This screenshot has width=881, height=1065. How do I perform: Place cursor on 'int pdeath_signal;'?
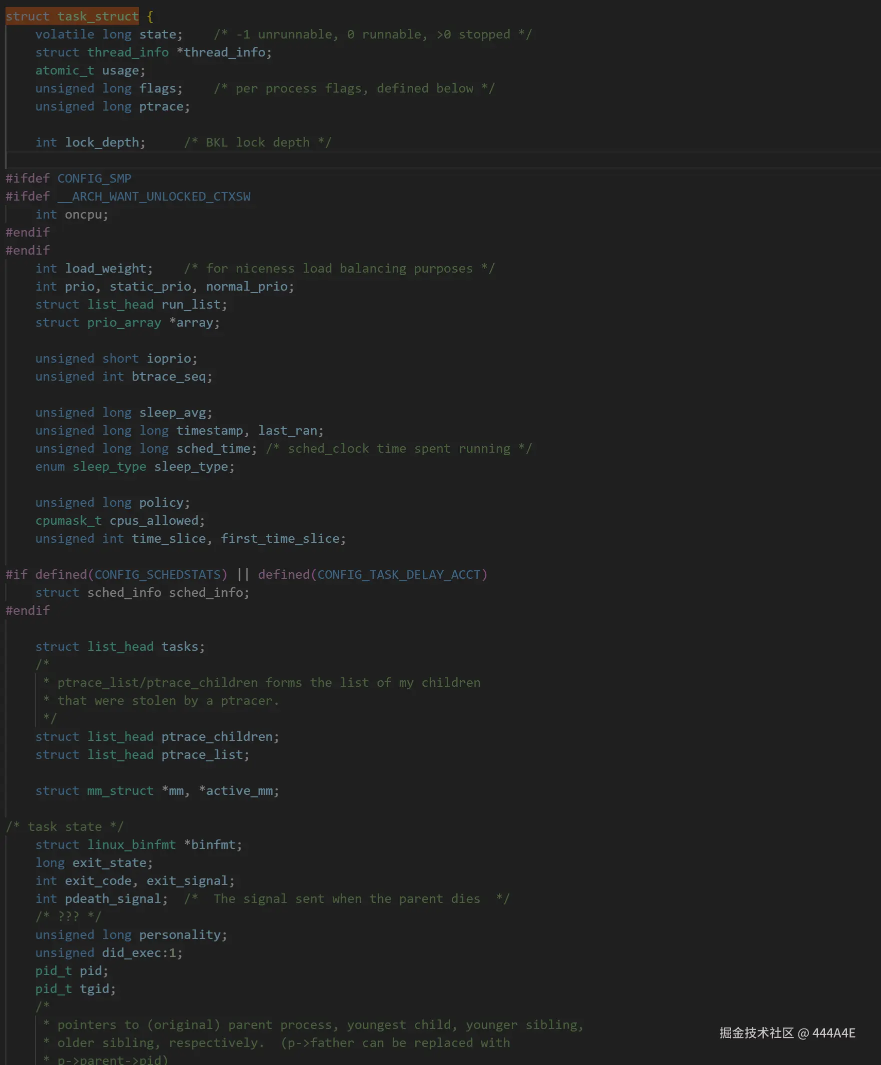102,898
